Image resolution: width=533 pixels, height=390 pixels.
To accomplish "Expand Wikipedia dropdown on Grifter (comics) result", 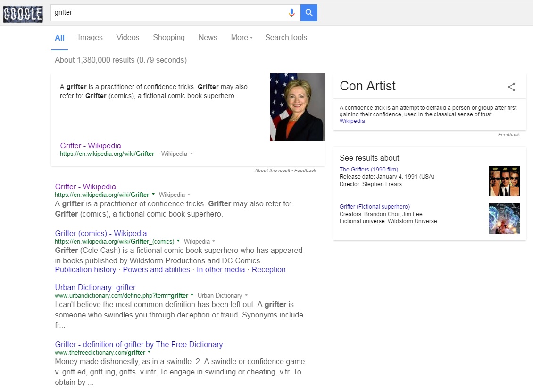I will coord(214,241).
